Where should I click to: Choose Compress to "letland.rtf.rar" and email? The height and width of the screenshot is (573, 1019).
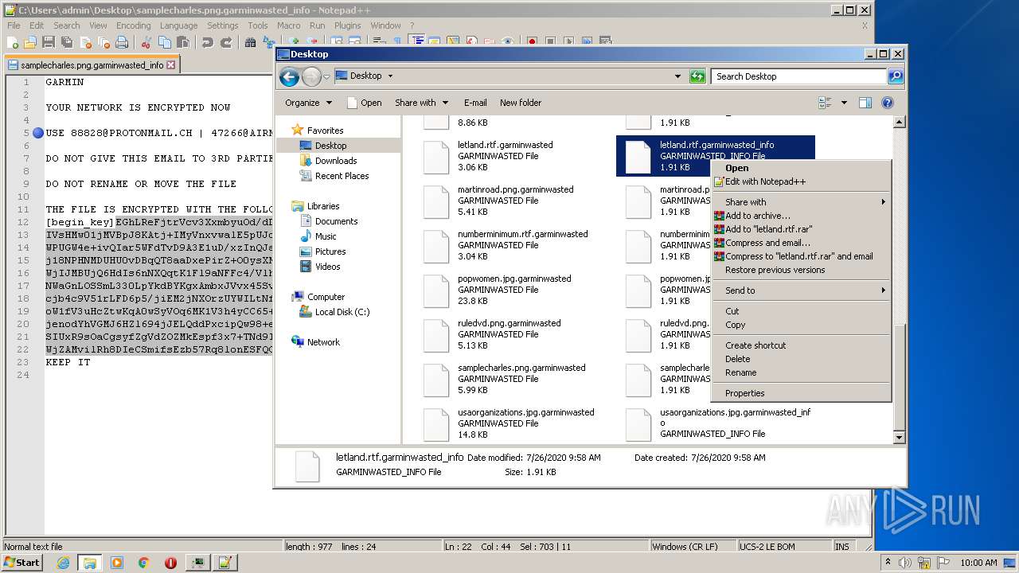pos(801,256)
